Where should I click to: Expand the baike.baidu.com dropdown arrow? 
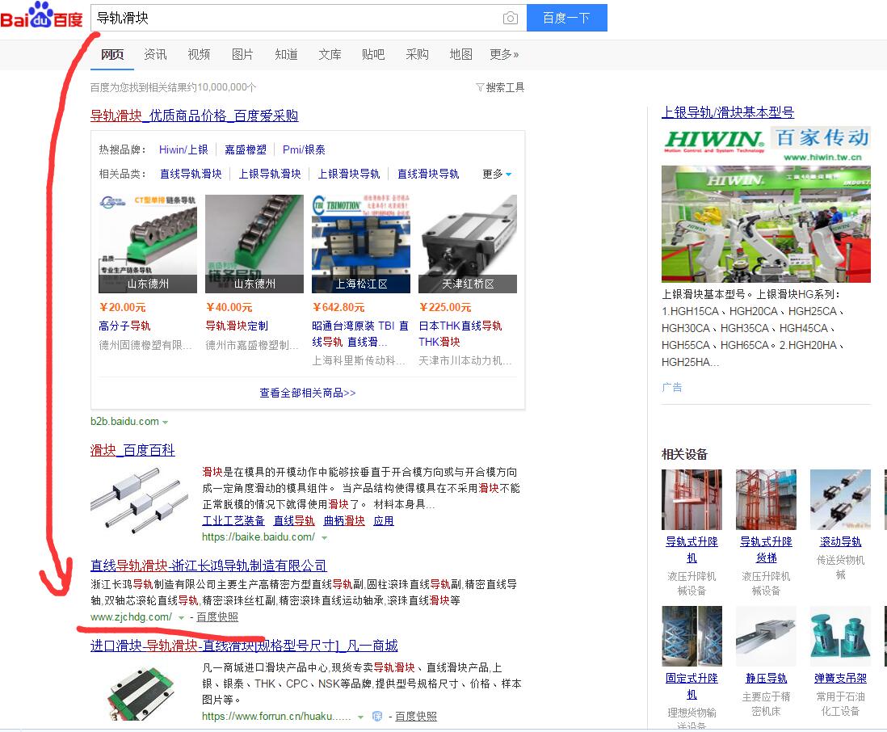tap(324, 537)
